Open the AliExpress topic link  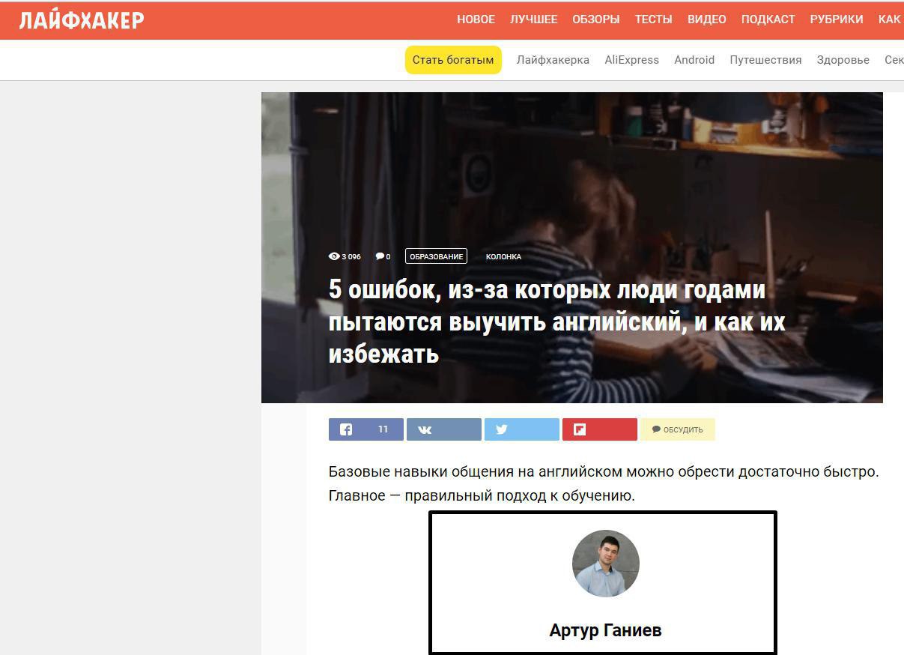tap(632, 60)
